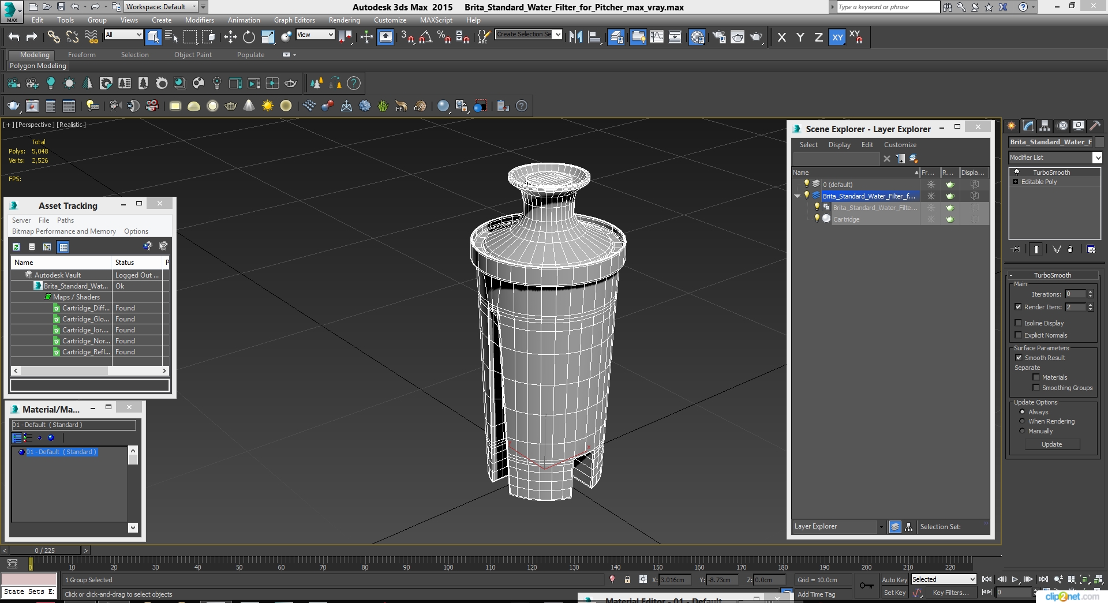Open the Mirror tool
This screenshot has height=603, width=1108.
(x=575, y=37)
